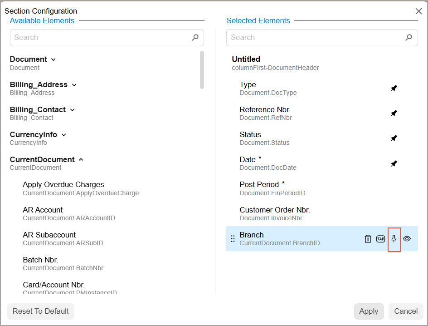
Task: Click the Available Elements search magnifier icon
Action: [x=195, y=38]
